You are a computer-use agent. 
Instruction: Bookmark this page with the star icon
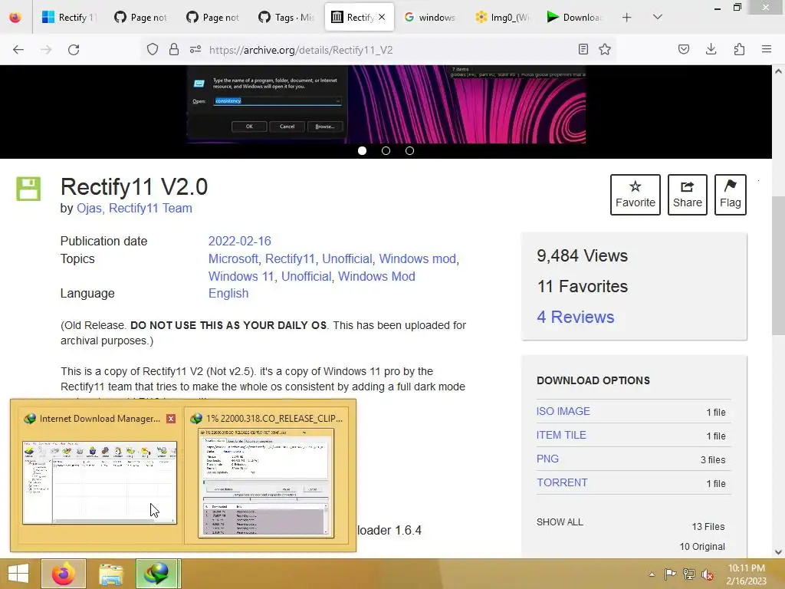pyautogui.click(x=605, y=50)
